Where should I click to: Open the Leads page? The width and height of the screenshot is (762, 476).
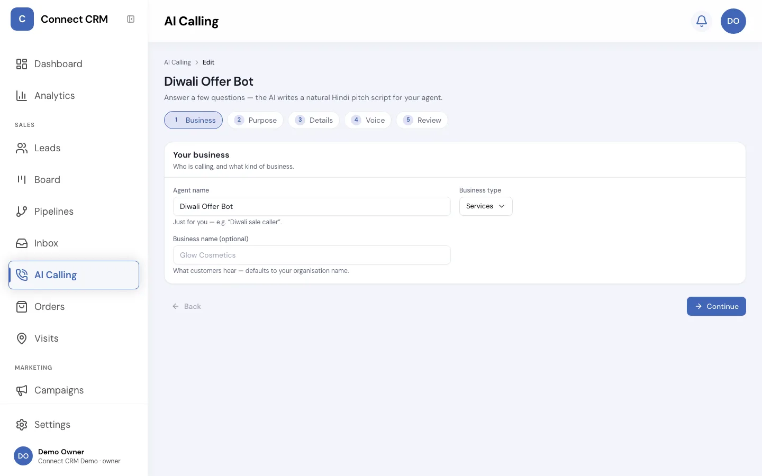point(74,148)
